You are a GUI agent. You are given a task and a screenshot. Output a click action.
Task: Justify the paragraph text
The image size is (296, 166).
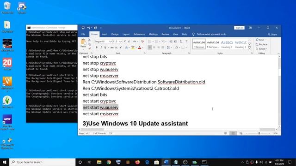coord(163,47)
